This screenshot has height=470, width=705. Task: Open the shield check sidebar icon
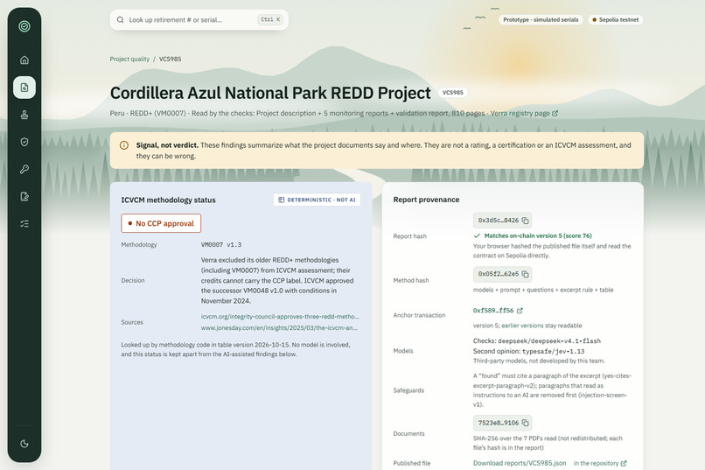[x=24, y=142]
